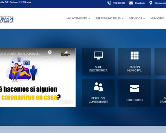This screenshot has width=166, height=133.
Task: Click the Share arrow icon on video
Action: click(x=66, y=52)
